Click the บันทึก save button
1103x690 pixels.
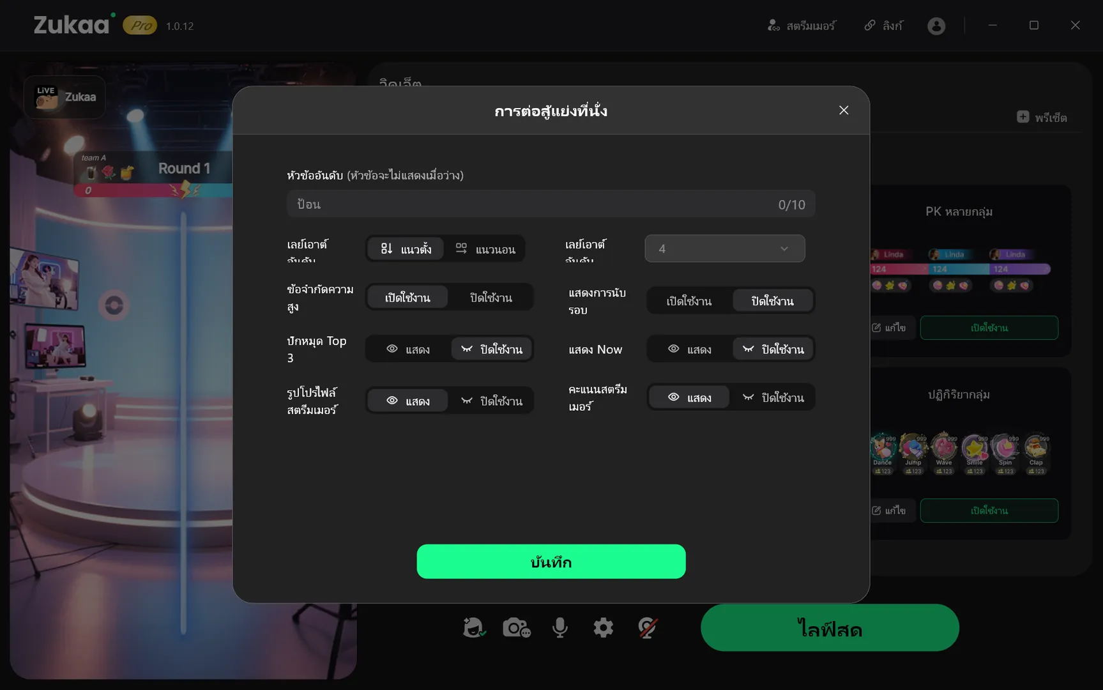tap(551, 562)
